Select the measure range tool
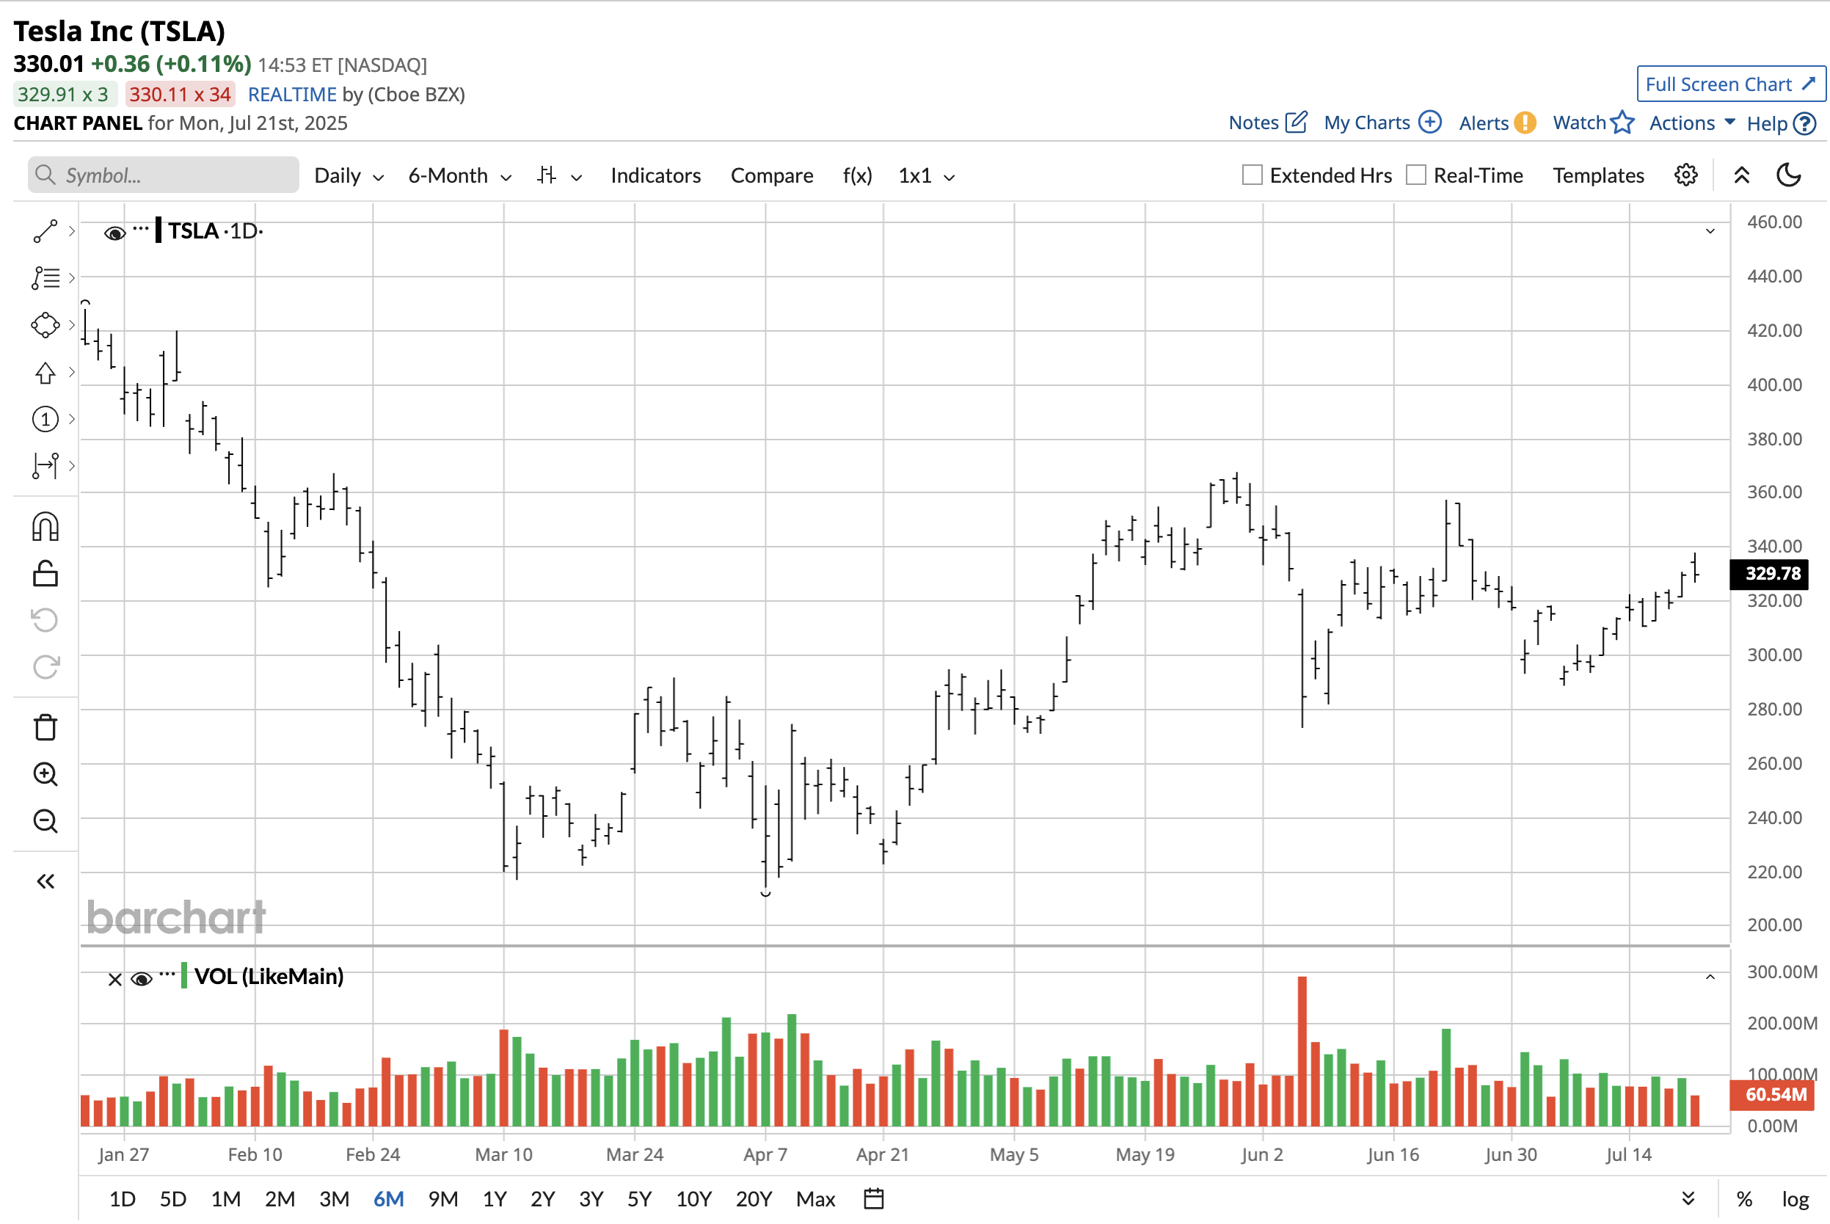The image size is (1830, 1224). click(45, 466)
